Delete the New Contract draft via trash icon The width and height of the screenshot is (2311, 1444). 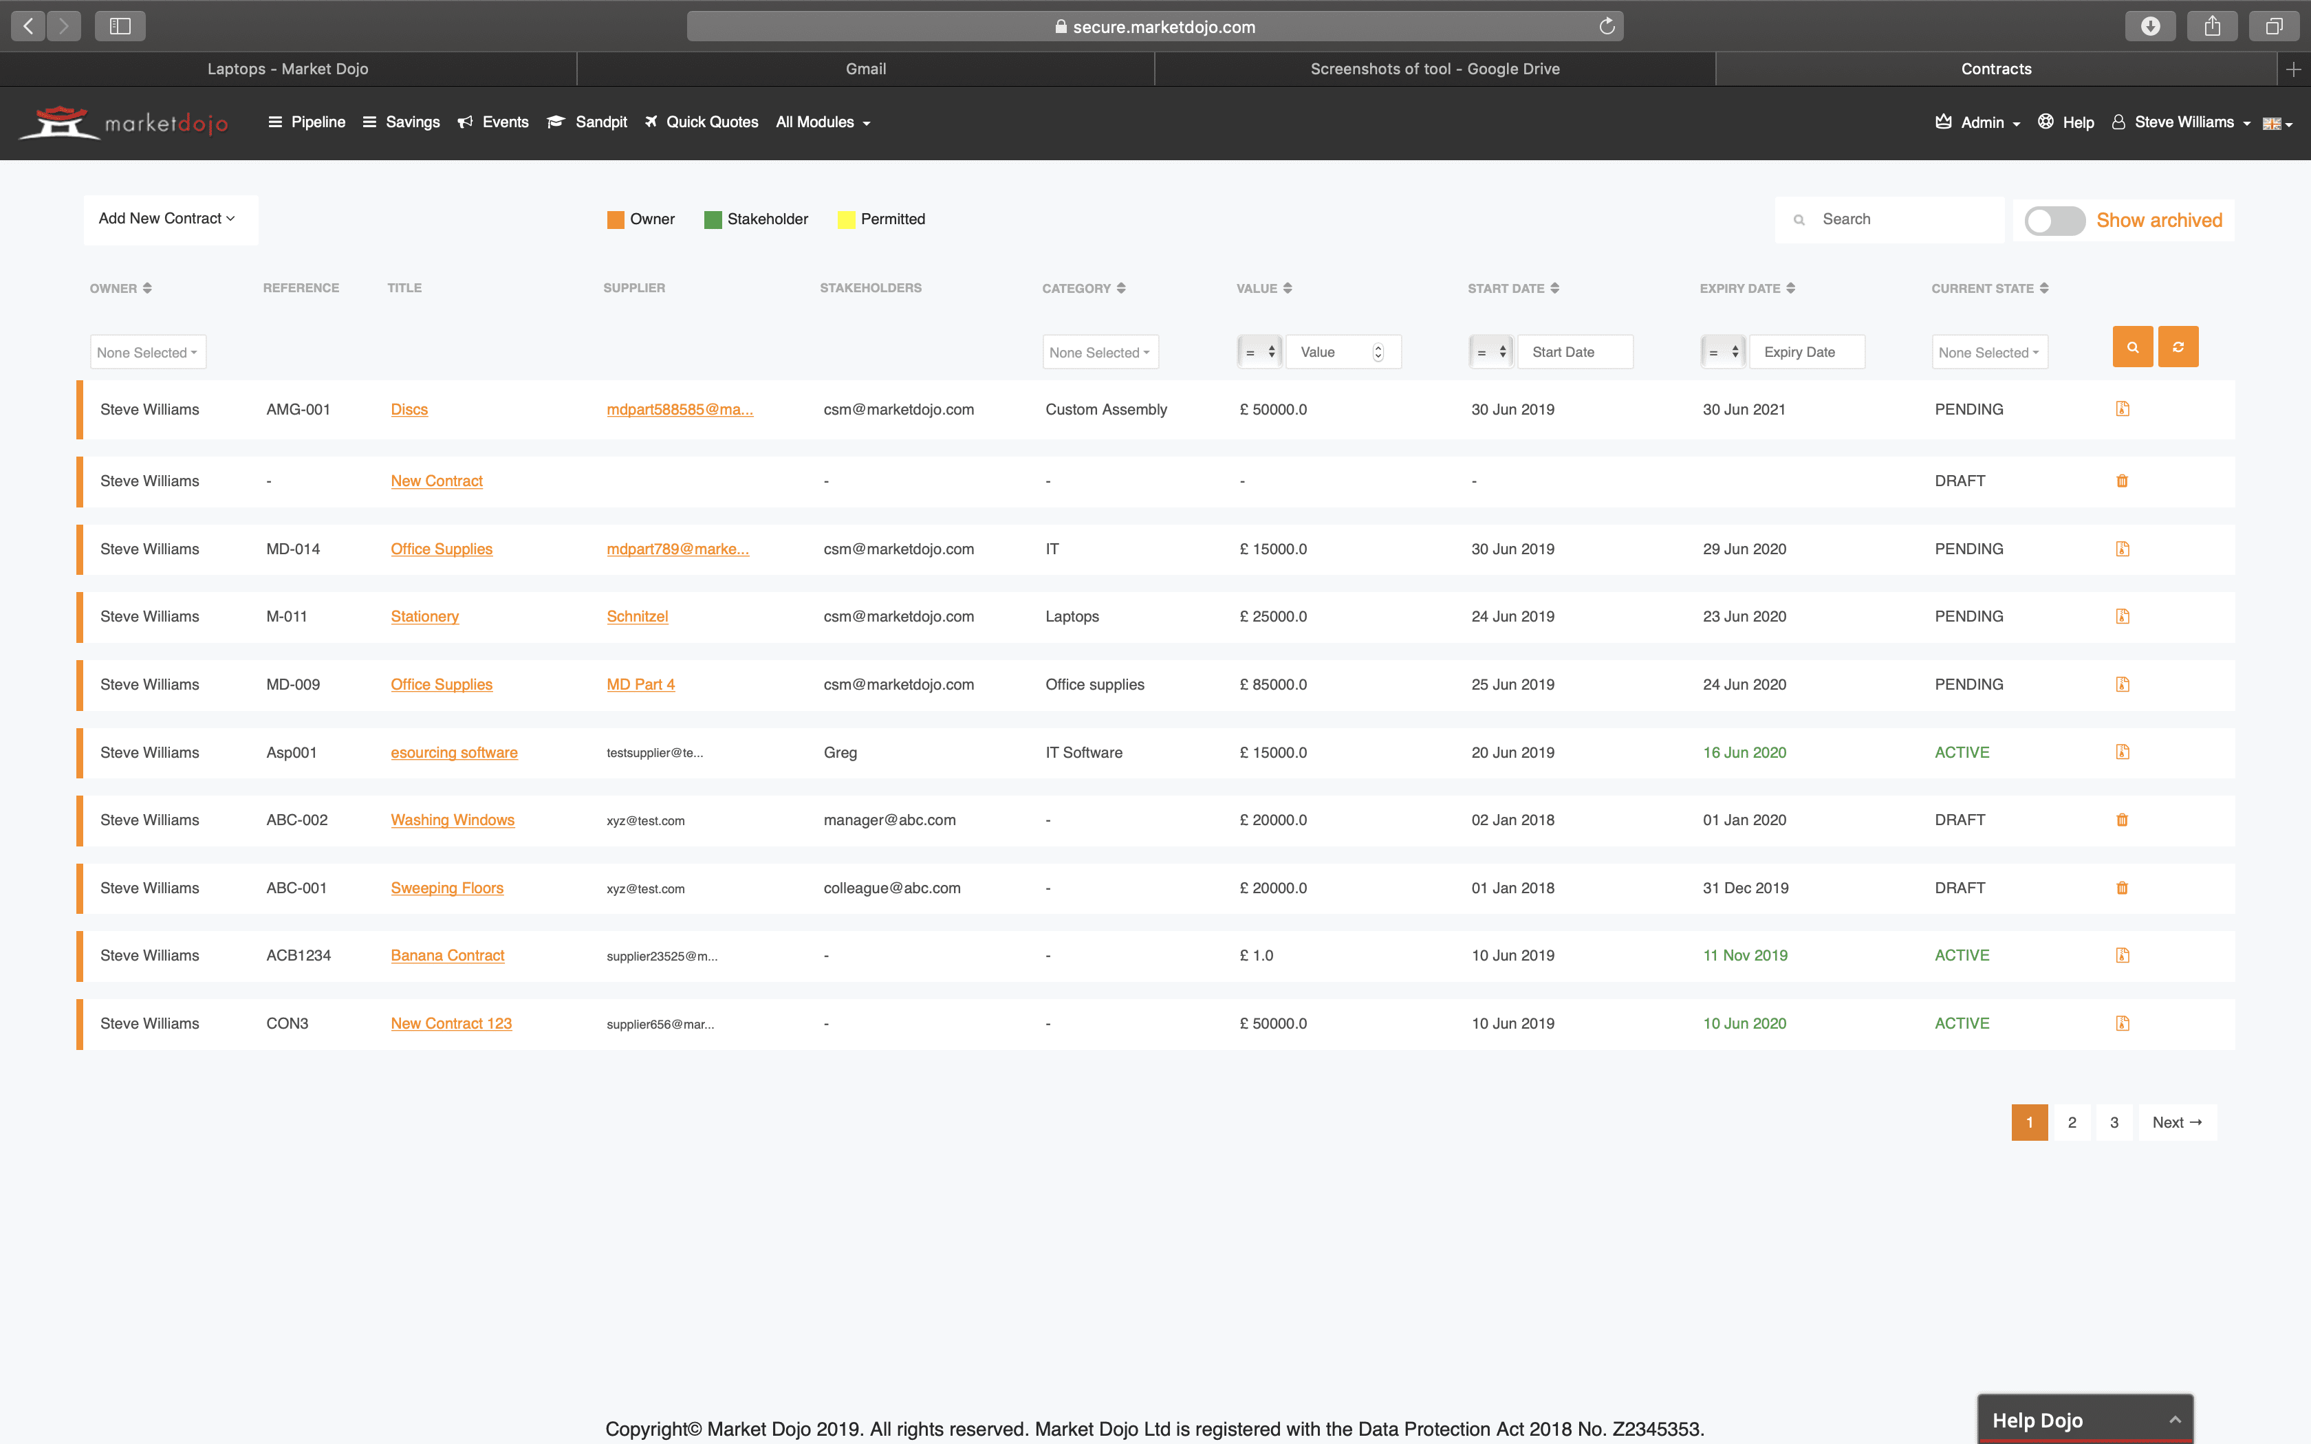coord(2122,481)
